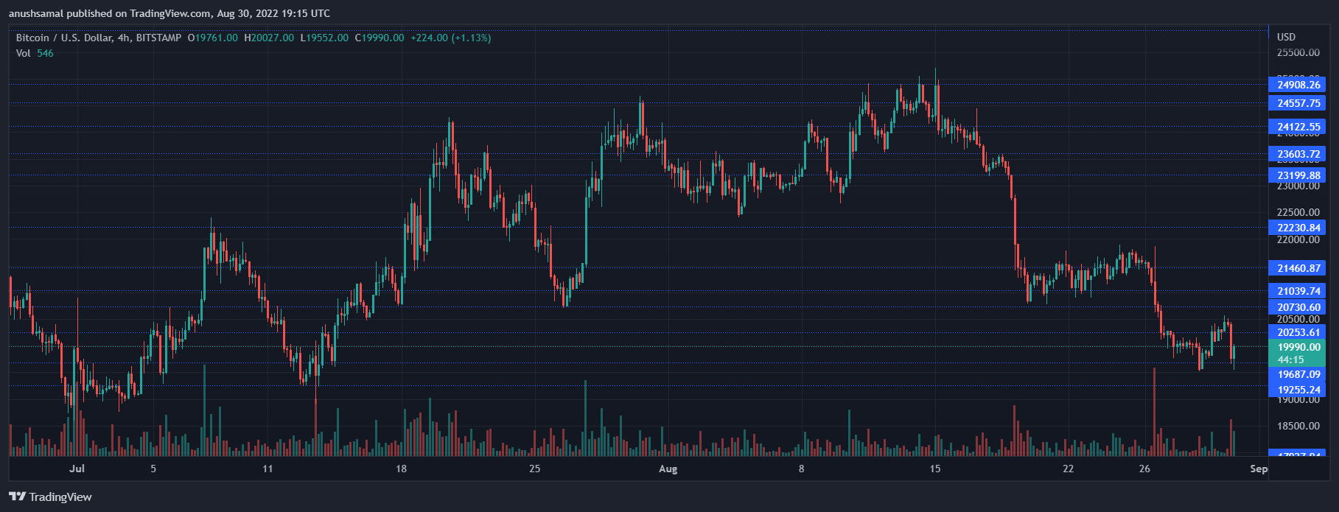Click the 22 date label on time axis
Viewport: 1339px width, 512px height.
tap(1068, 469)
